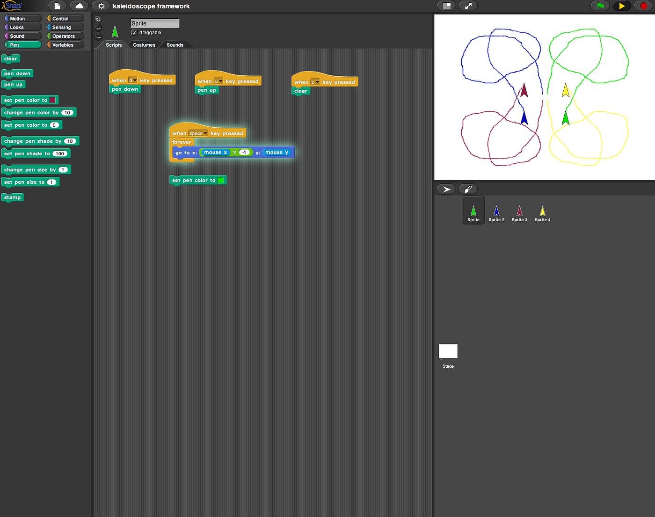Toggle the draggable checkbox

[134, 33]
